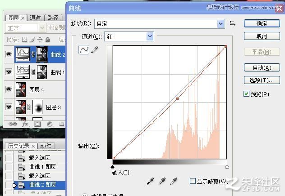Open the preset options menu icon
The image size is (285, 196).
233,23
